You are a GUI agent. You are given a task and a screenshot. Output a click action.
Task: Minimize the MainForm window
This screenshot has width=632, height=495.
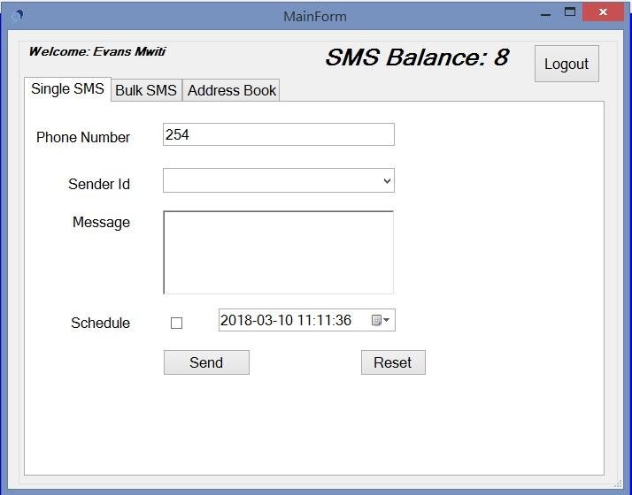point(545,15)
